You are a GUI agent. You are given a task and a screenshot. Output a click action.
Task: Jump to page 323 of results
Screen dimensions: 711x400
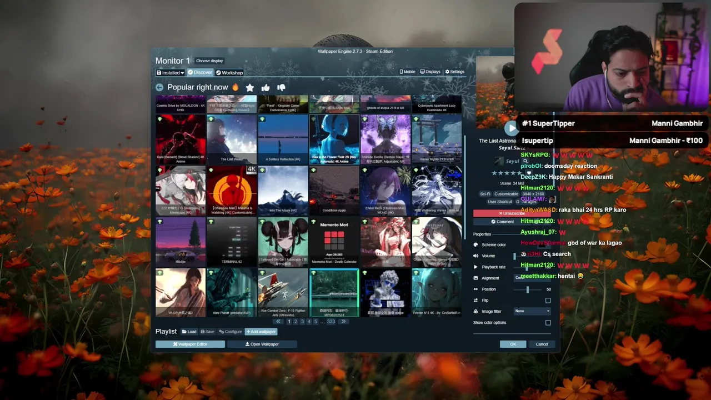coord(331,322)
